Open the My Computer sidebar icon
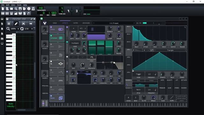204x115 pixels. pyautogui.click(x=2, y=44)
